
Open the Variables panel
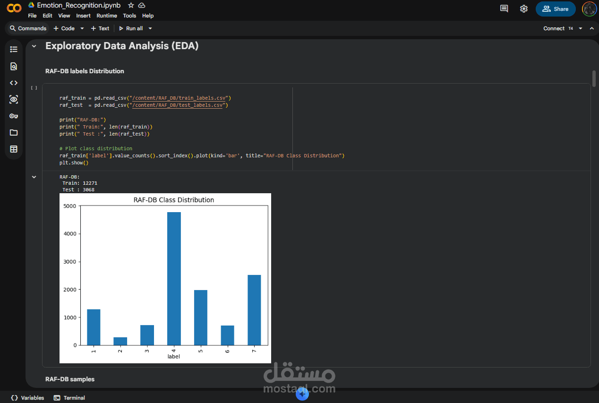point(27,398)
